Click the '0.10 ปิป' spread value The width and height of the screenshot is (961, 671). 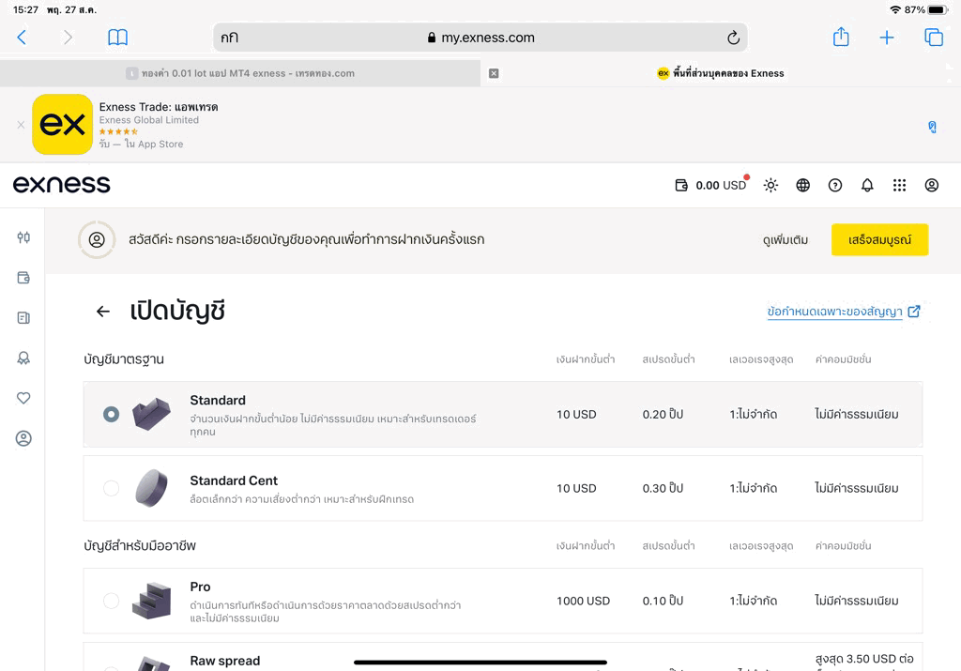click(663, 601)
